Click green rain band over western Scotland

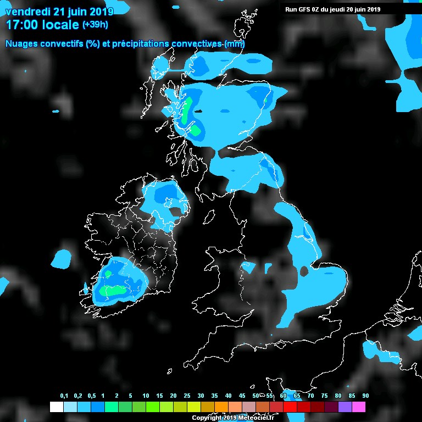click(x=188, y=110)
